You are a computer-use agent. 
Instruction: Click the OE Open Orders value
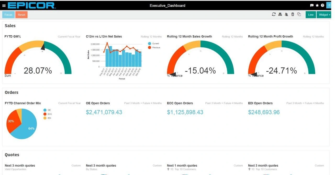tap(104, 112)
